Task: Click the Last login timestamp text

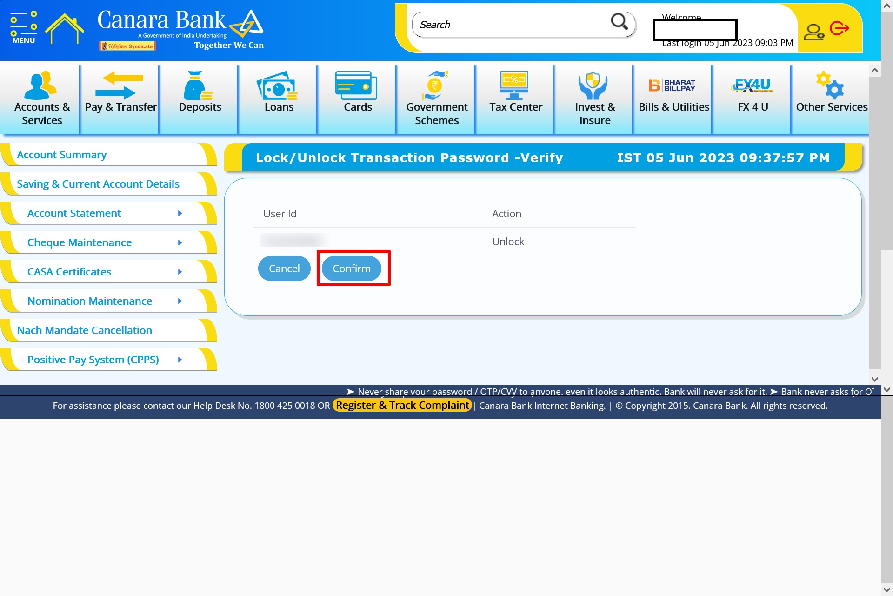Action: [x=727, y=43]
